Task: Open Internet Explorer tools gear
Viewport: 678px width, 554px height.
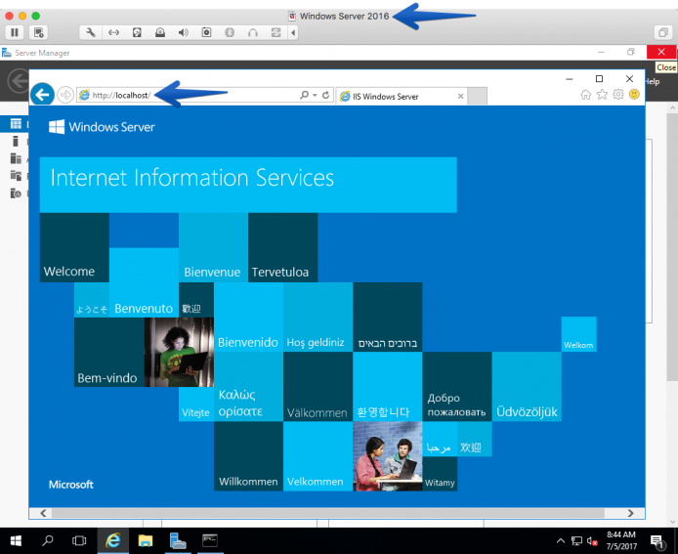Action: pos(618,94)
